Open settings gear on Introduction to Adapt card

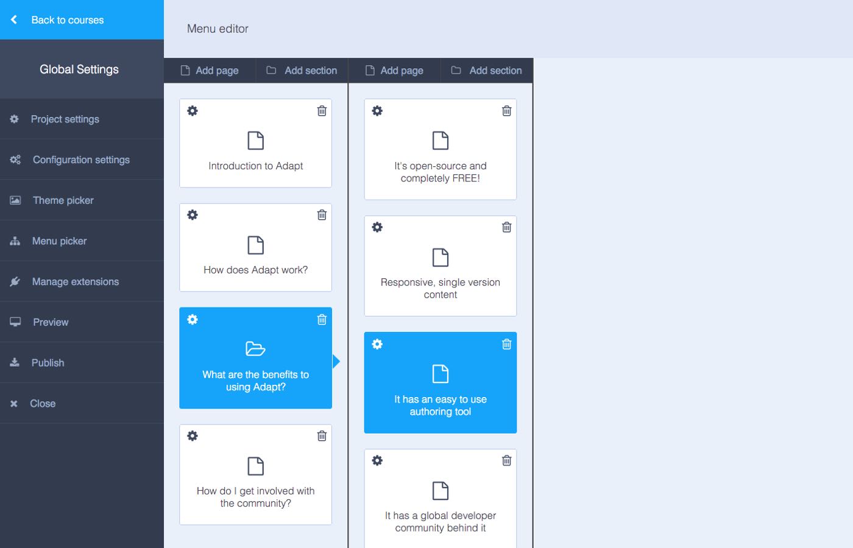click(193, 111)
